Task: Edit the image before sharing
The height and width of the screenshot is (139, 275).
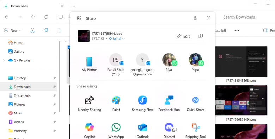Action: tap(183, 36)
